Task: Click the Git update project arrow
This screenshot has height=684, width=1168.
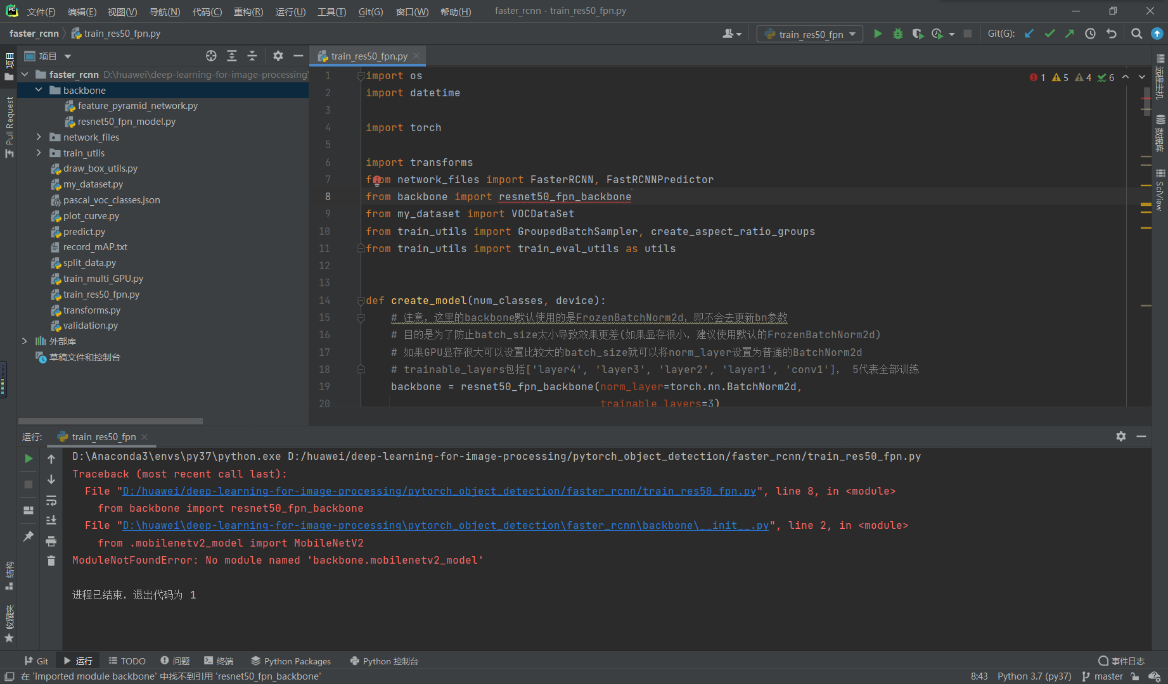Action: pos(1029,34)
